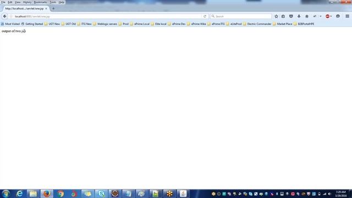Open Skype from the taskbar
This screenshot has height=198, width=352.
101,194
